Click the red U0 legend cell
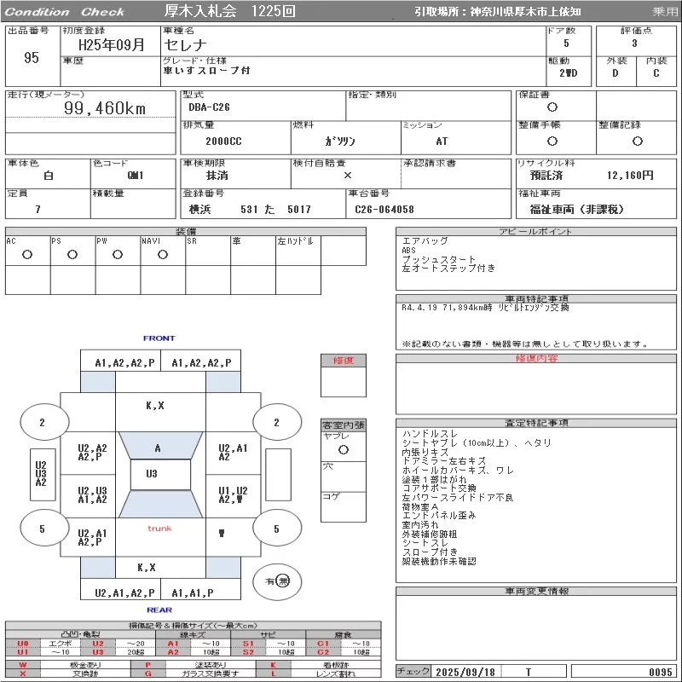 (23, 644)
